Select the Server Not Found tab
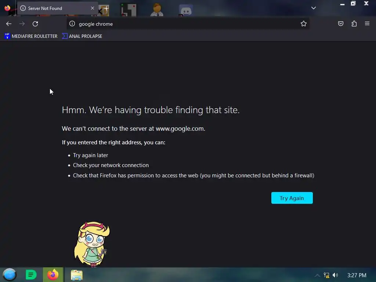Screen dimensions: 376x282 (x=57, y=8)
